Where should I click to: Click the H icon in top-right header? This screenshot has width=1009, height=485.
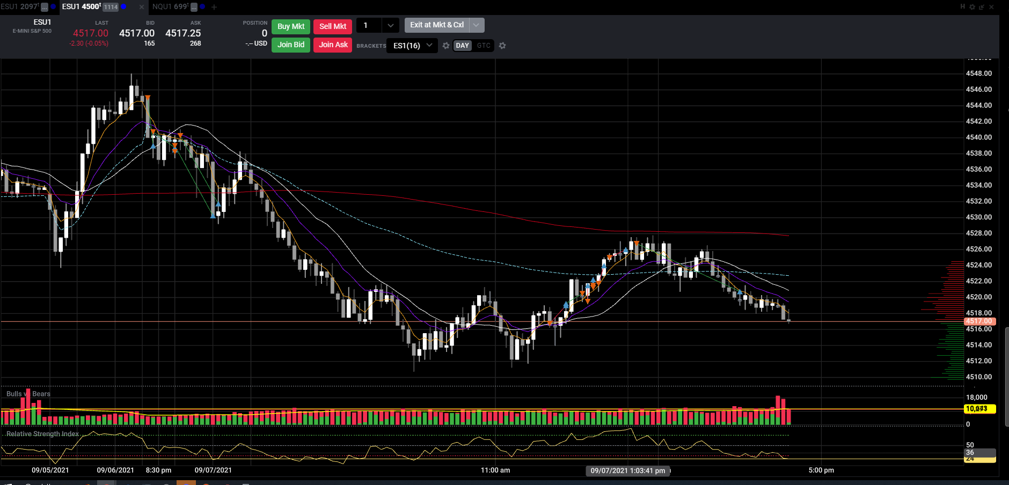[x=963, y=6]
